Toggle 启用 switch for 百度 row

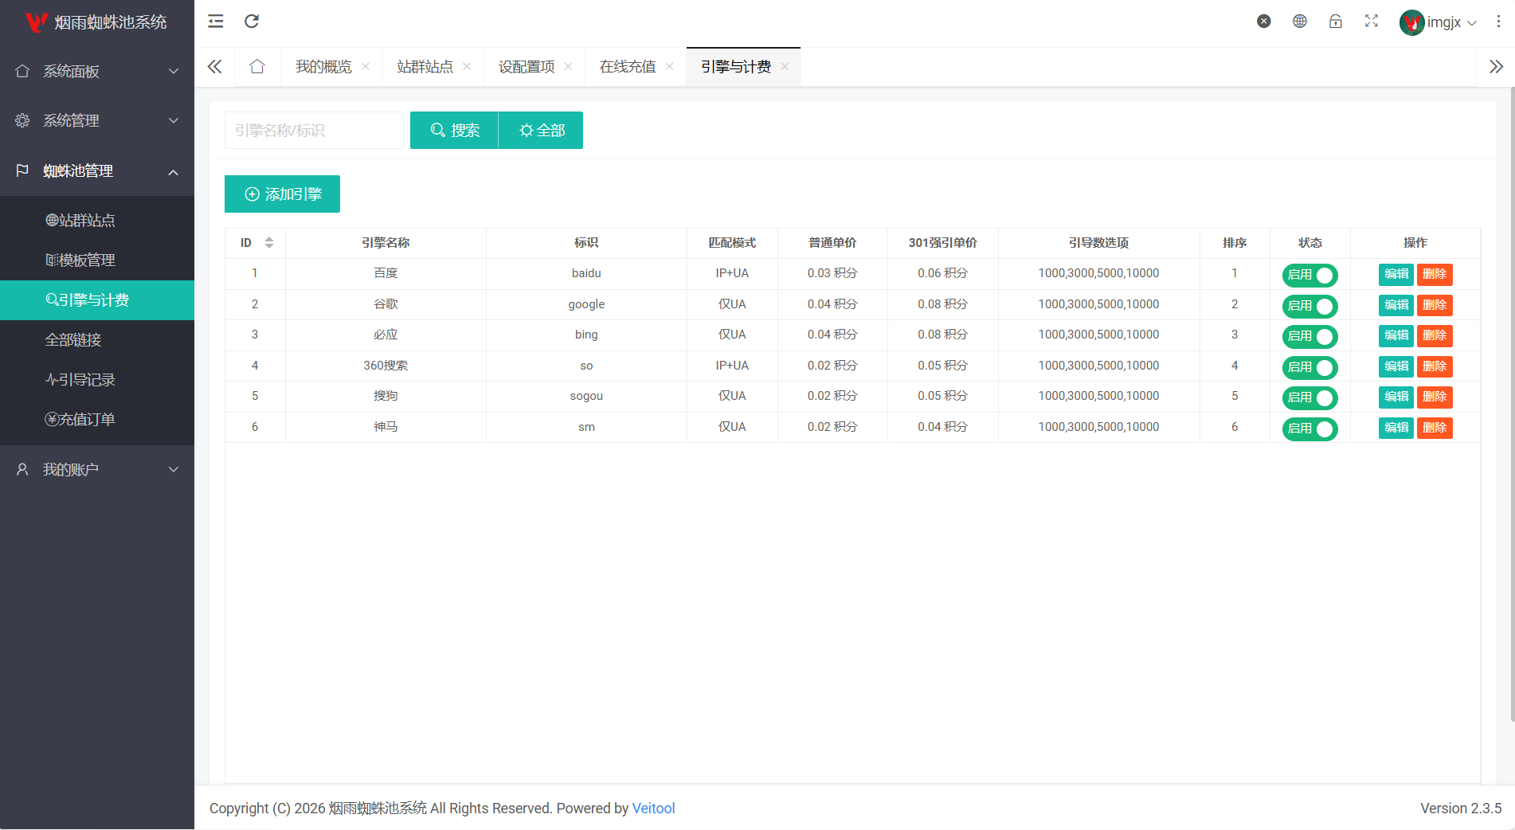(x=1309, y=275)
